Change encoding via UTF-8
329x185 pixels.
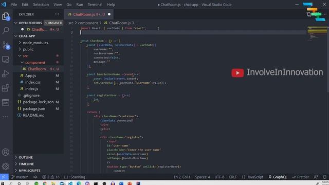pyautogui.click(x=220, y=177)
